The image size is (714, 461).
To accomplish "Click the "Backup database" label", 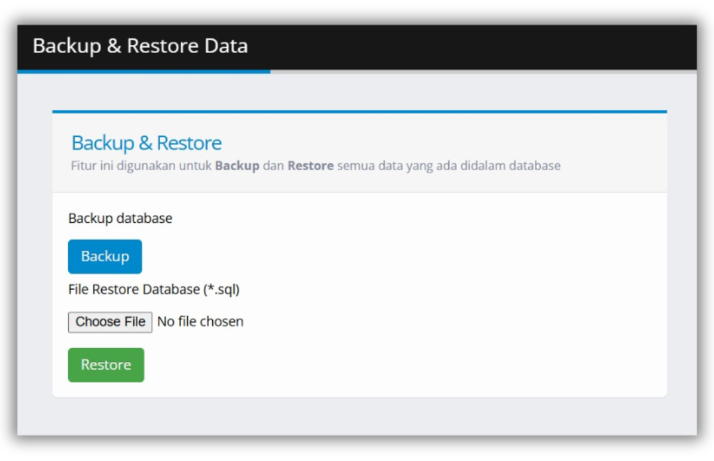I will (x=120, y=218).
